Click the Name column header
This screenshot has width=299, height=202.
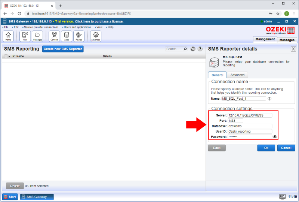coord(20,56)
